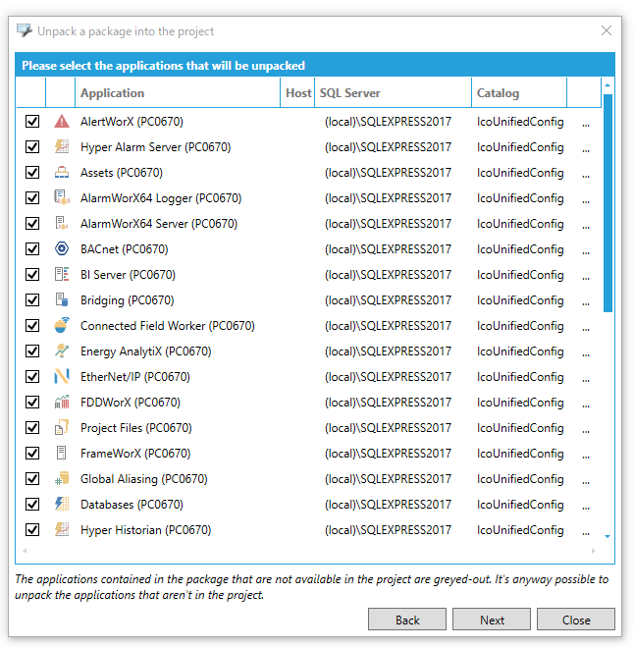
Task: Deselect the Hyper Historian checkbox
Action: click(32, 530)
